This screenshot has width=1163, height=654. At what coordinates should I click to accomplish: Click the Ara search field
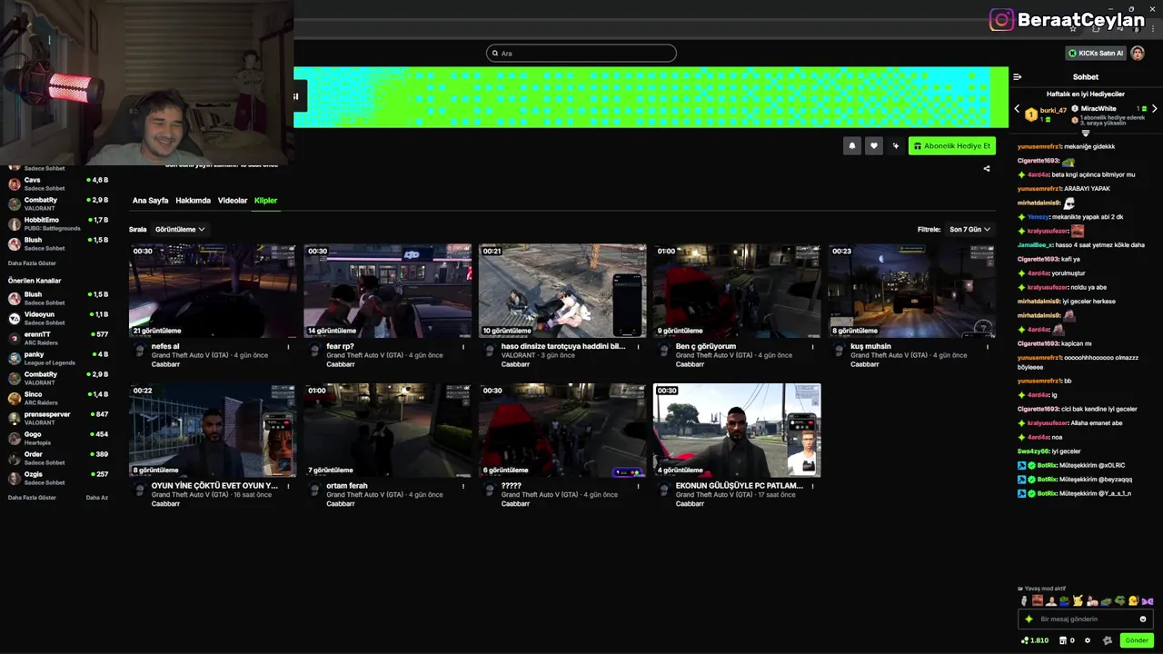pos(581,54)
